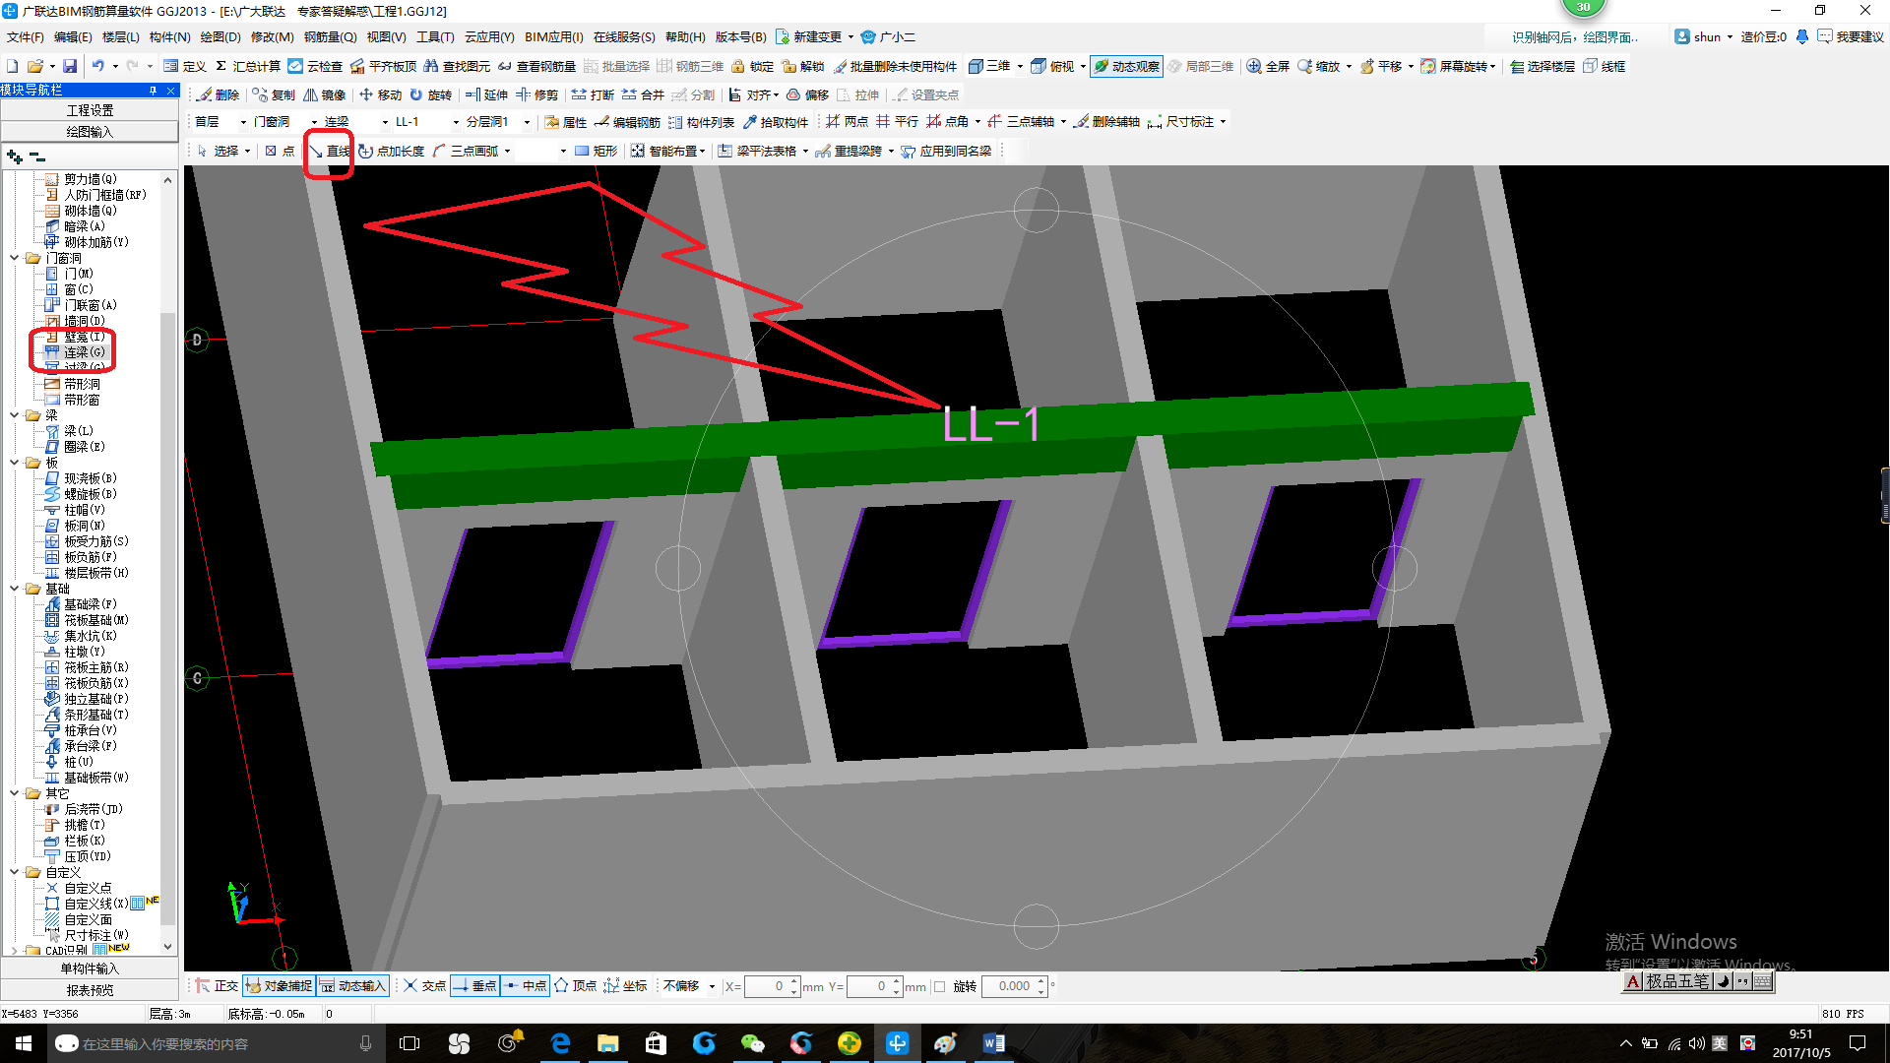Screen dimensions: 1890x1063
Task: Open the 定义 (Define) tool
Action: [x=185, y=66]
